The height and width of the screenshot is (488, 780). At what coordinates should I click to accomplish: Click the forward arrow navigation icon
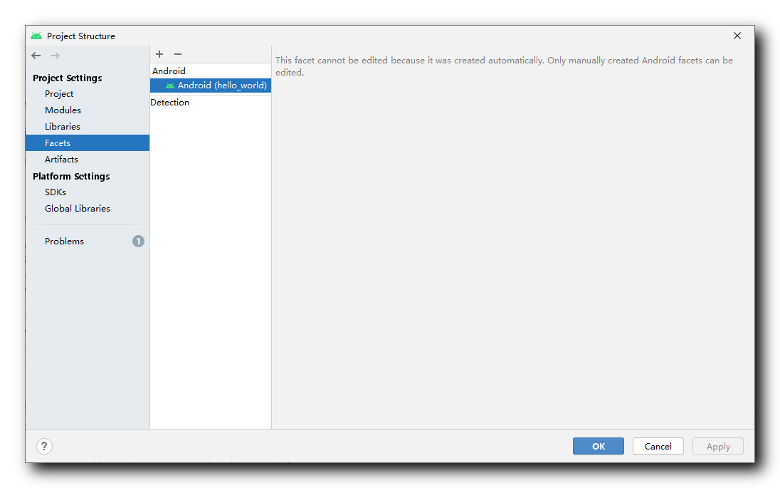click(x=55, y=56)
